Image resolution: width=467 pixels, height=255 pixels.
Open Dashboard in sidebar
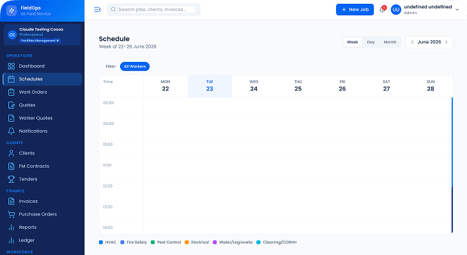(x=42, y=66)
